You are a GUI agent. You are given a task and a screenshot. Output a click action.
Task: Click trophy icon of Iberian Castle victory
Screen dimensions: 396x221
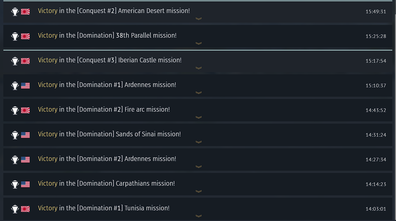point(15,61)
